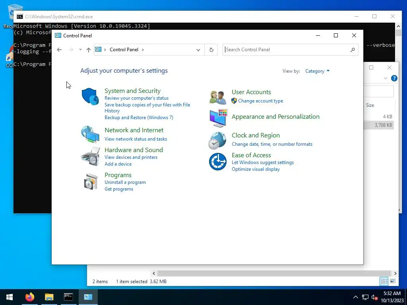Click the cmd.exe title bar icon
Screen dimensions: 407x305
[x=20, y=17]
